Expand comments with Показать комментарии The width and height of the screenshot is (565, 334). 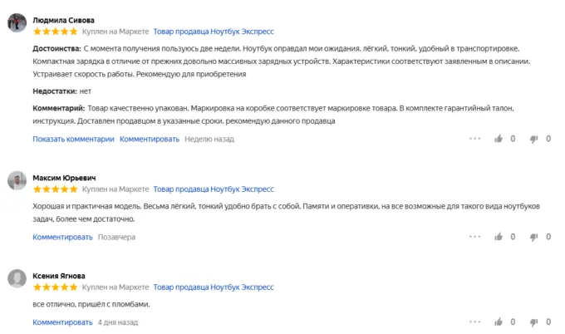[73, 140]
